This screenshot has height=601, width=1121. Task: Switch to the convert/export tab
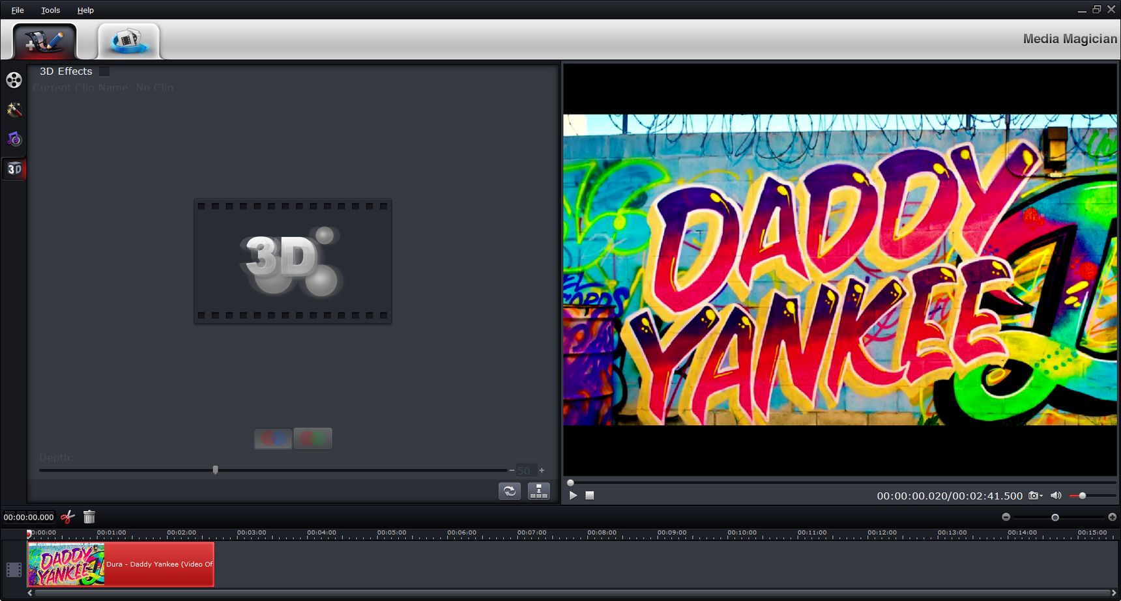point(128,41)
